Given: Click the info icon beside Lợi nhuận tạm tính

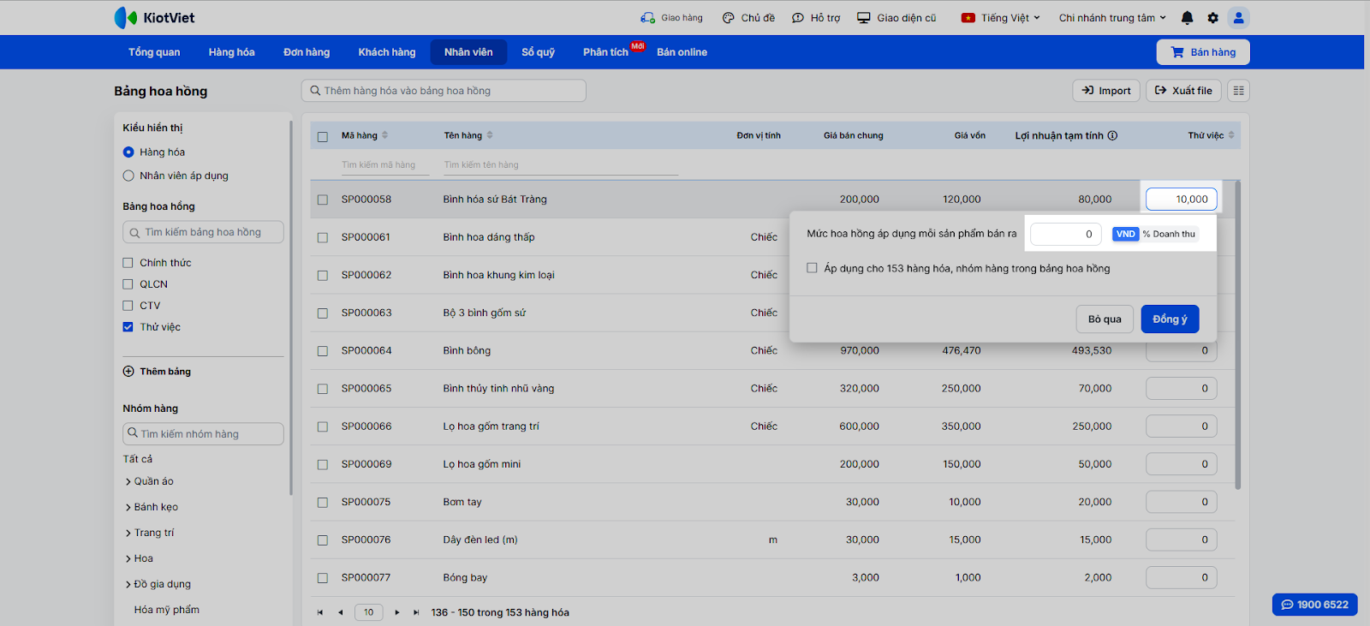Looking at the screenshot, I should (x=1112, y=135).
